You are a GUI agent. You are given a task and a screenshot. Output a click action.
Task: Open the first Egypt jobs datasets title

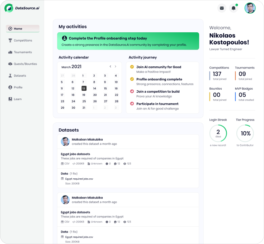pyautogui.click(x=75, y=154)
